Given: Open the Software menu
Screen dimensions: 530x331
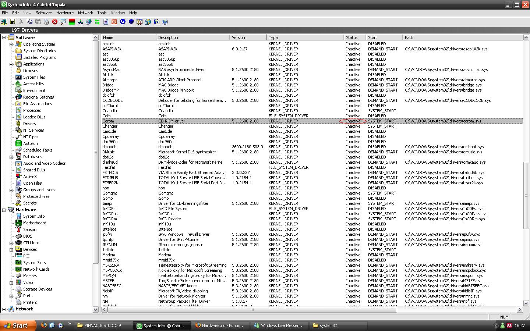Looking at the screenshot, I should [44, 13].
